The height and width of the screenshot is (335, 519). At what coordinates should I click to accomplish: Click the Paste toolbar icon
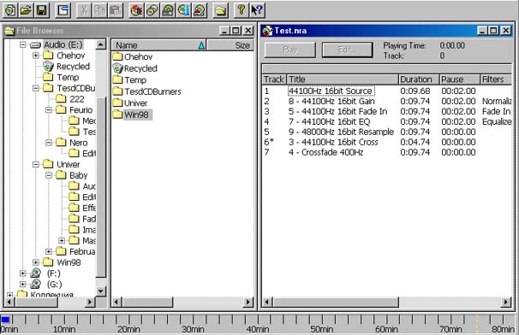tap(115, 10)
